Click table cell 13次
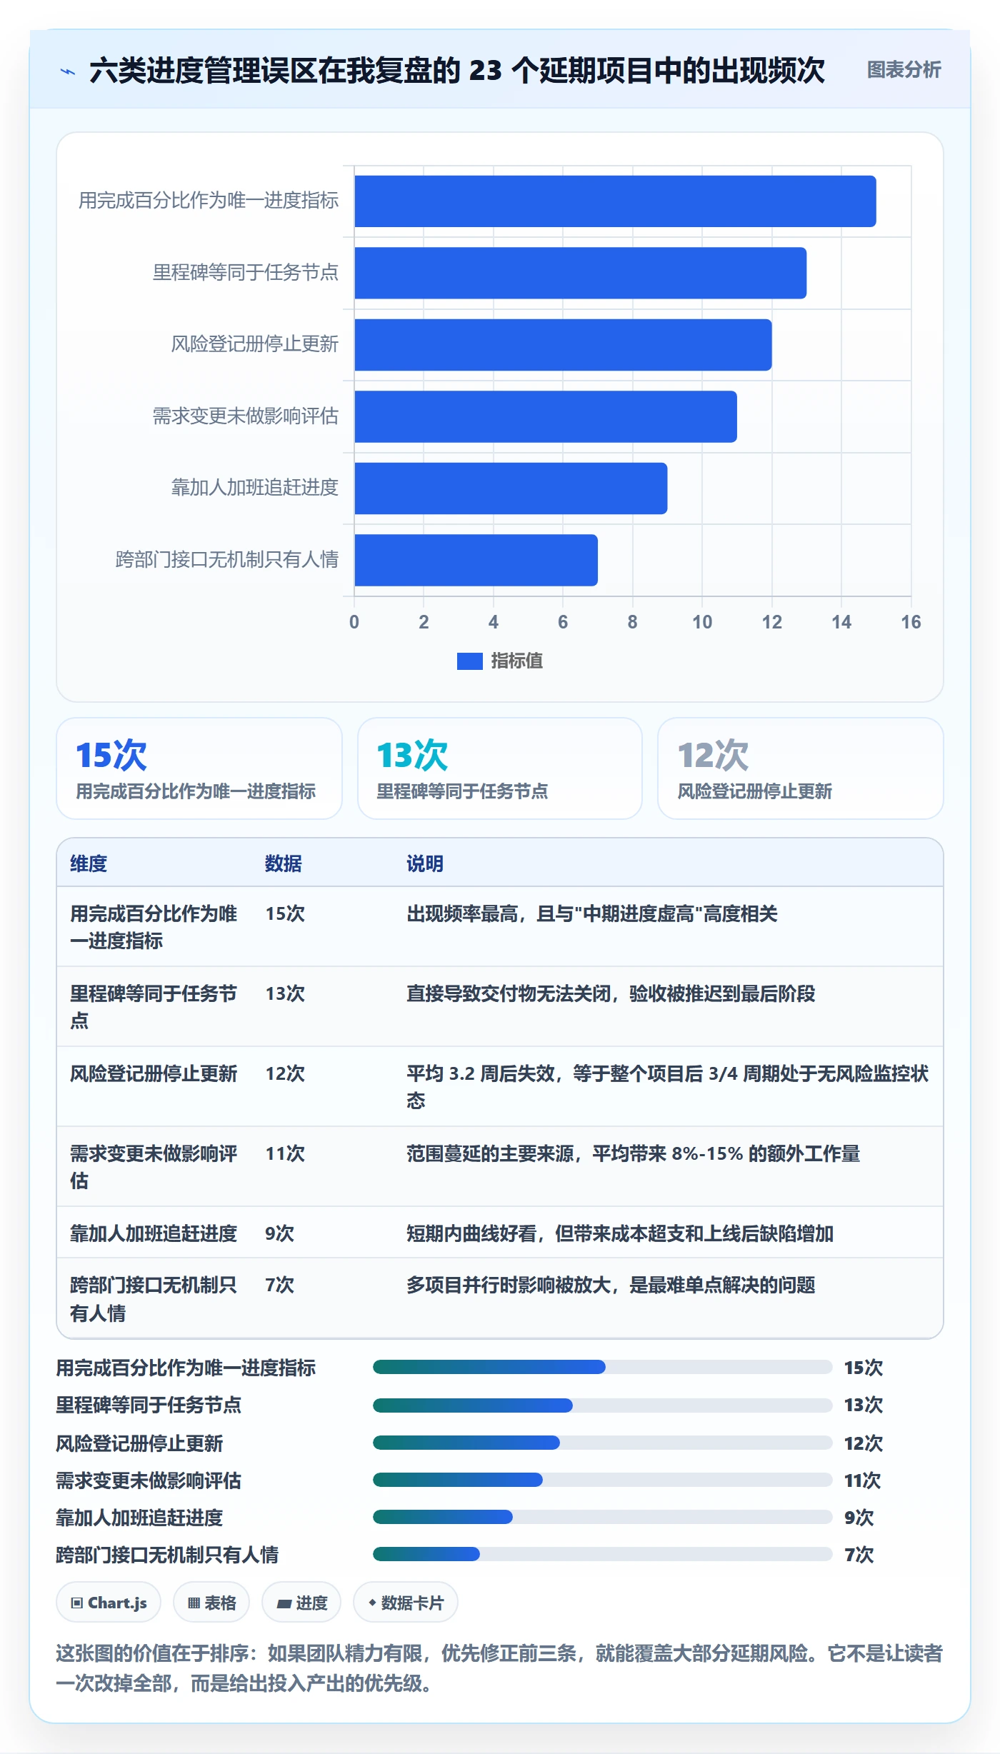 coord(285,993)
